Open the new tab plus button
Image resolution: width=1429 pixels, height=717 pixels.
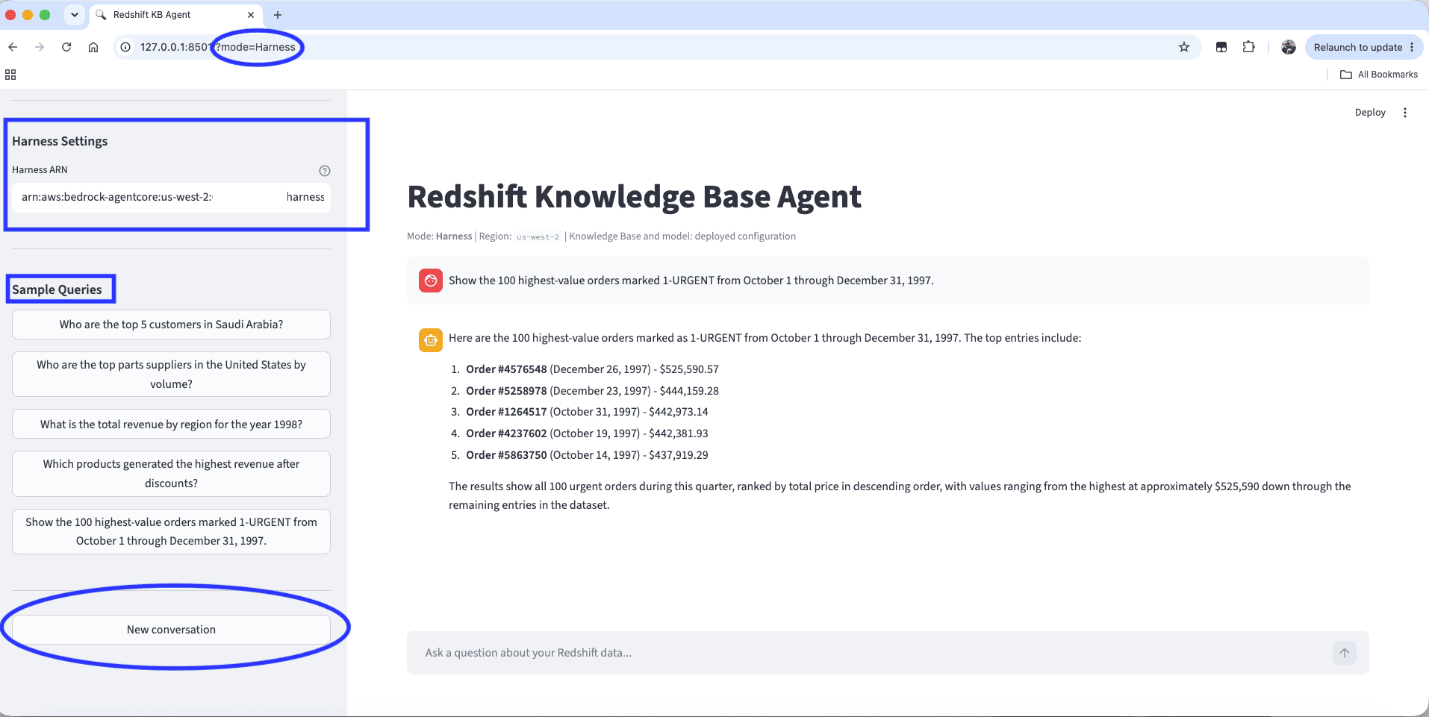pos(278,15)
